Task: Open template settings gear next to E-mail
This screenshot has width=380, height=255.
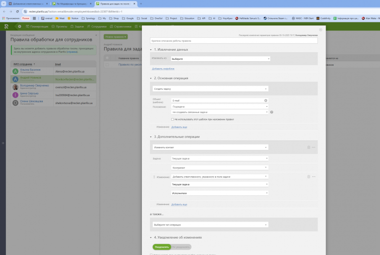Action: click(x=265, y=100)
